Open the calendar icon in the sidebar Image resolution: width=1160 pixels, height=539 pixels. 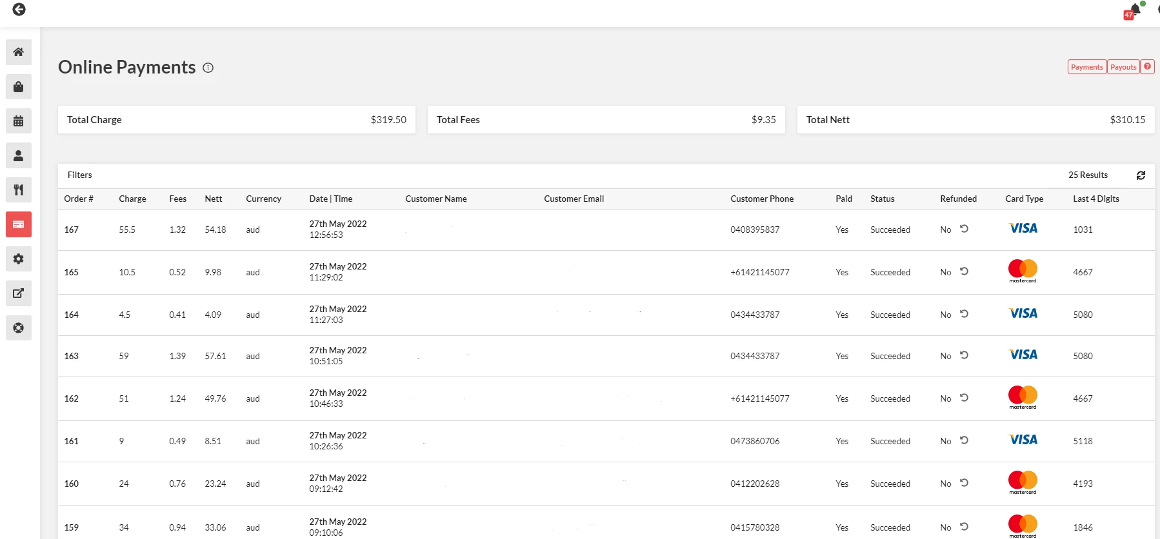(19, 121)
